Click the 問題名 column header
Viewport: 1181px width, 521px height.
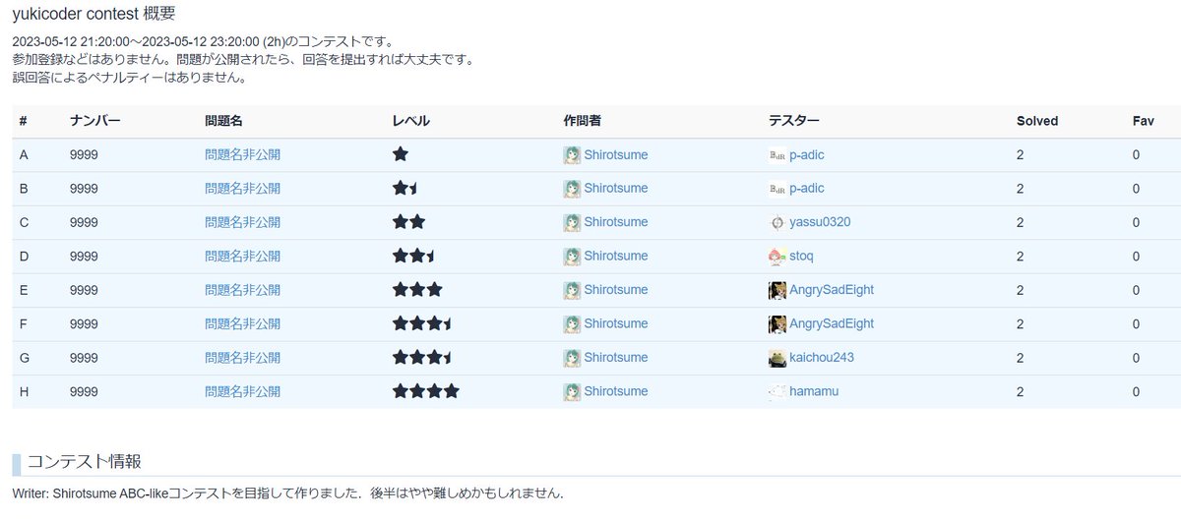coord(223,121)
